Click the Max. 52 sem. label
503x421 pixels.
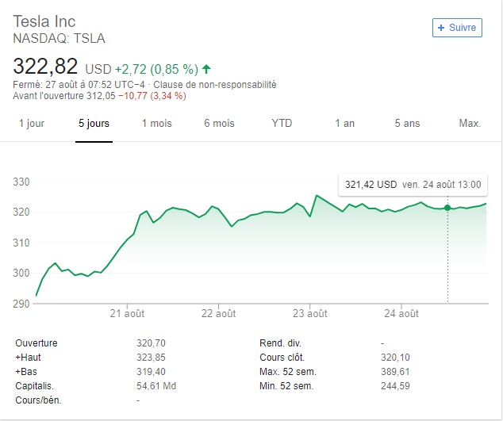click(x=288, y=372)
